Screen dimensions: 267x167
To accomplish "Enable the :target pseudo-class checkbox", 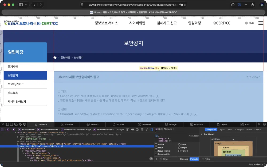I will (179, 148).
